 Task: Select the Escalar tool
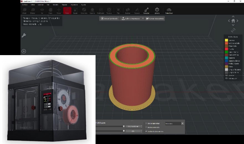point(76,11)
